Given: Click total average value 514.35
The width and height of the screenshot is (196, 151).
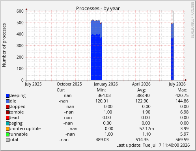Looking at the screenshot, I should click(142, 140).
